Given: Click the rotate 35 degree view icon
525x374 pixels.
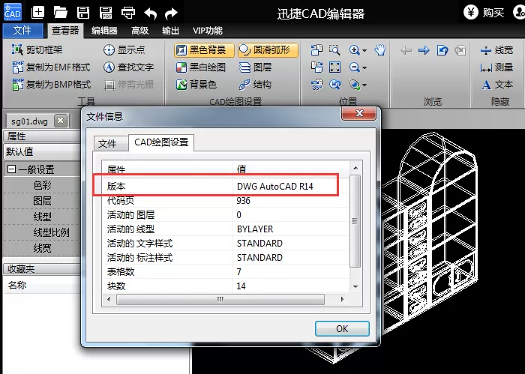Looking at the screenshot, I should 316,85.
